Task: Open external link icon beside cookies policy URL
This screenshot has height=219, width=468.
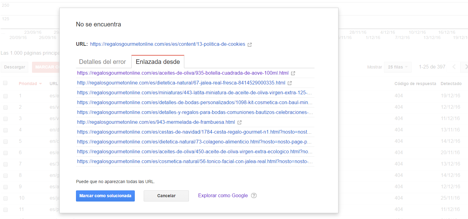Action: coord(250,45)
